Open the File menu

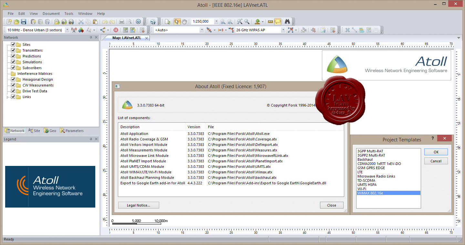[x=11, y=14]
